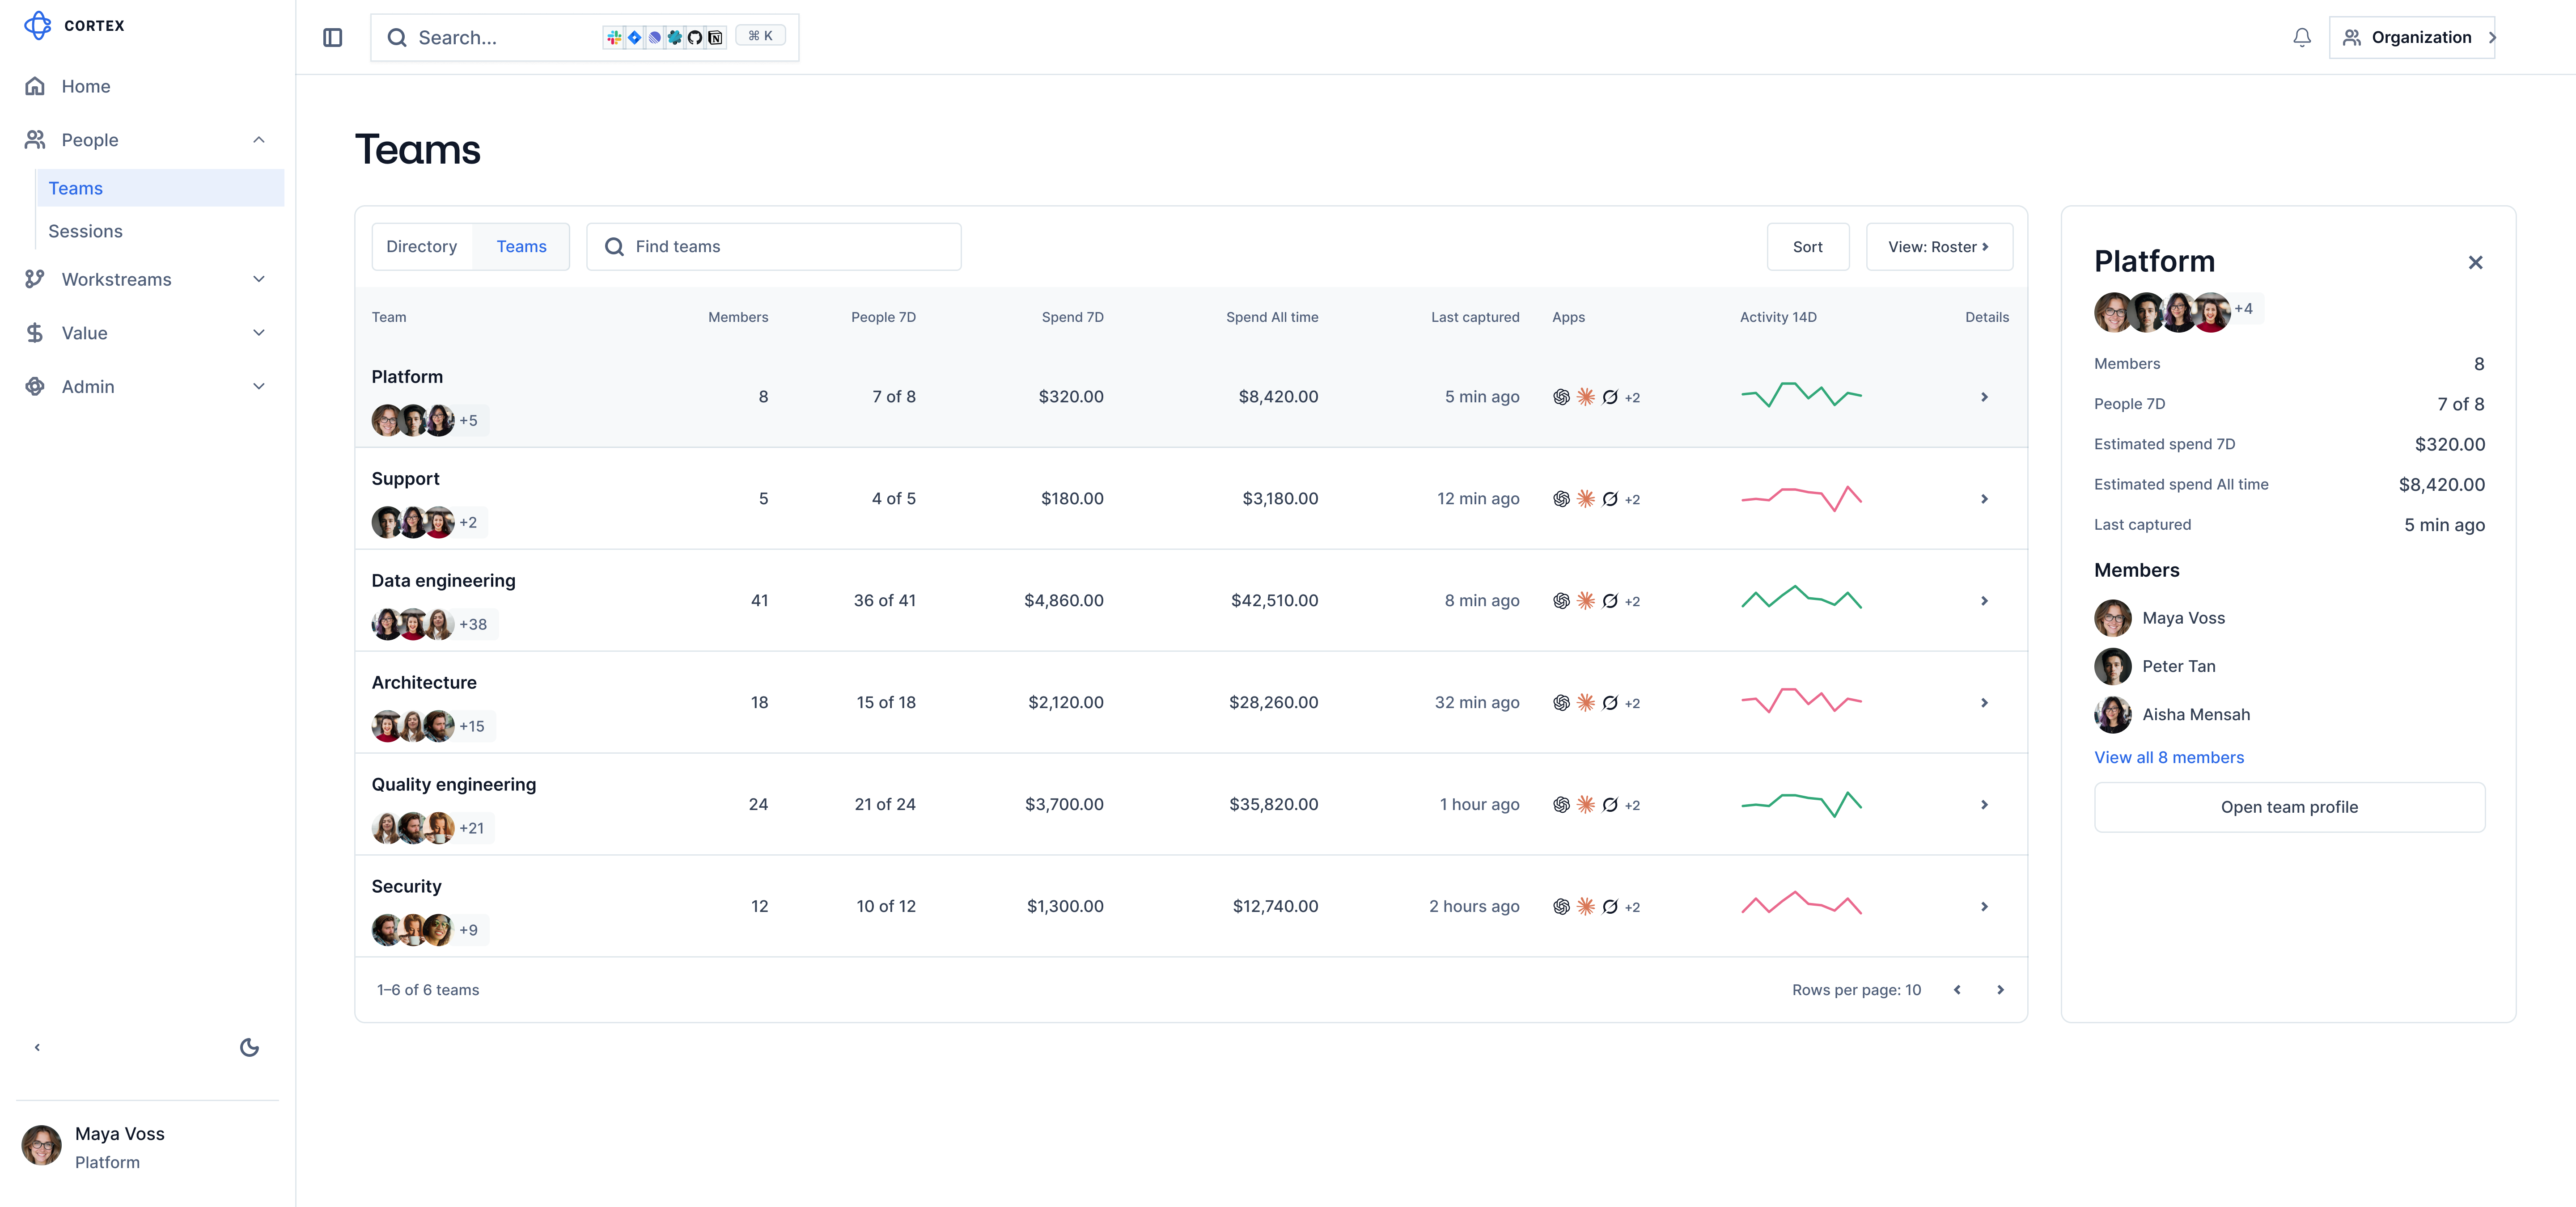The width and height of the screenshot is (2576, 1207).
Task: Go to next page of teams
Action: pos(2000,989)
